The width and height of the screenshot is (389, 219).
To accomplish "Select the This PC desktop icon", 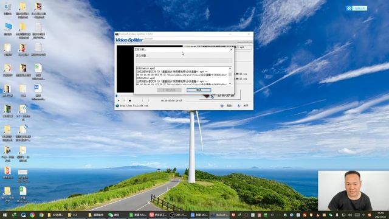I will 8,29.
